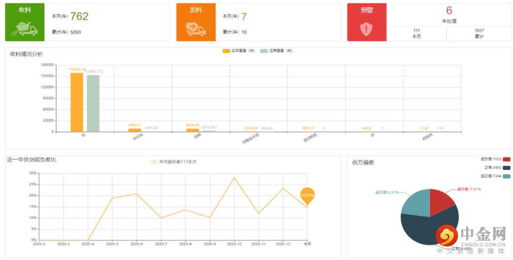The image size is (513, 260).
Task: Toggle the 本月超负差111车次 line legend
Action: (x=173, y=162)
